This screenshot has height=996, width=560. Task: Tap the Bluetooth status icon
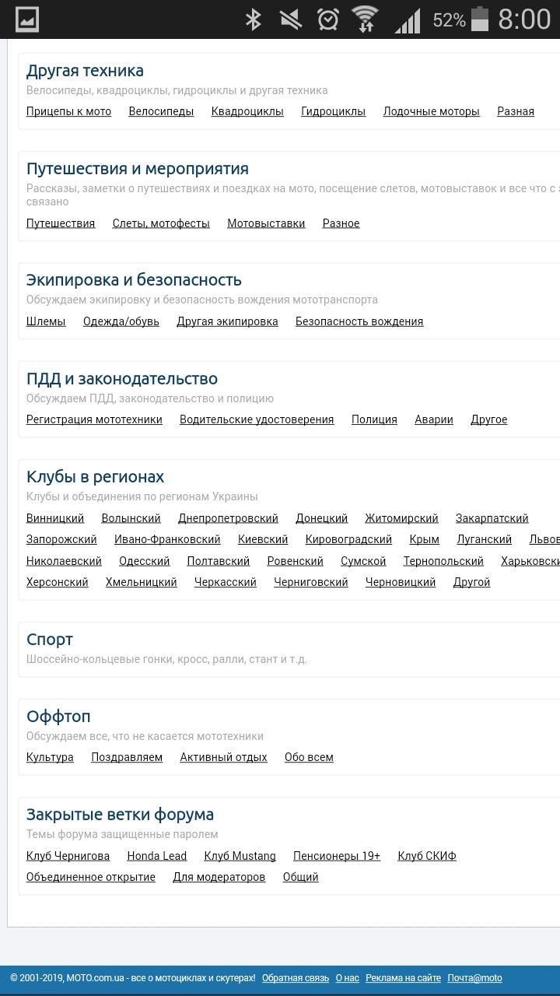[x=254, y=19]
